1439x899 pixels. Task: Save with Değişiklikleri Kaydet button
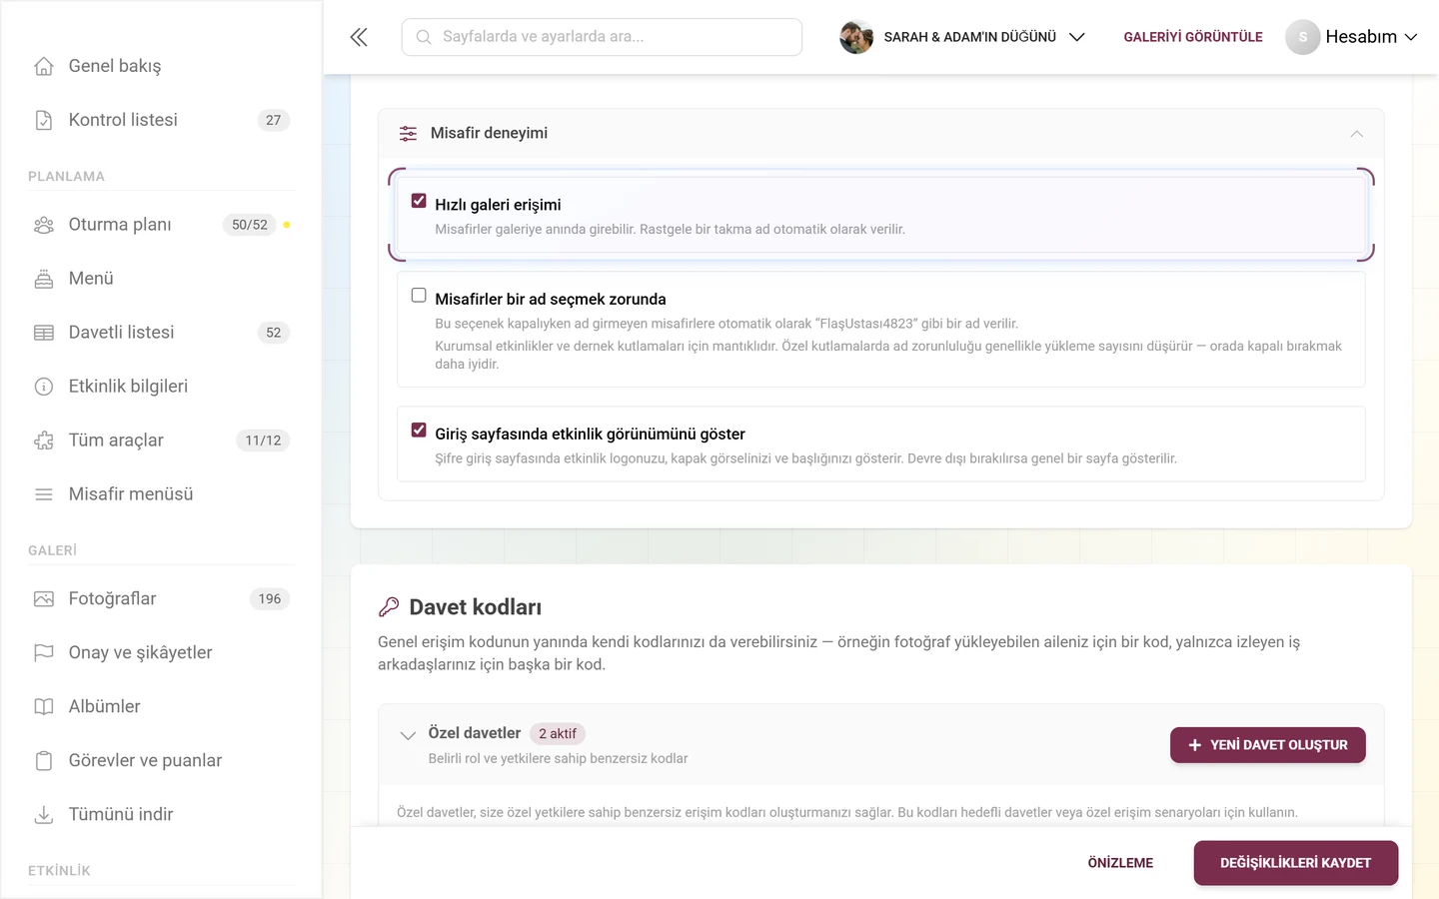click(1296, 863)
